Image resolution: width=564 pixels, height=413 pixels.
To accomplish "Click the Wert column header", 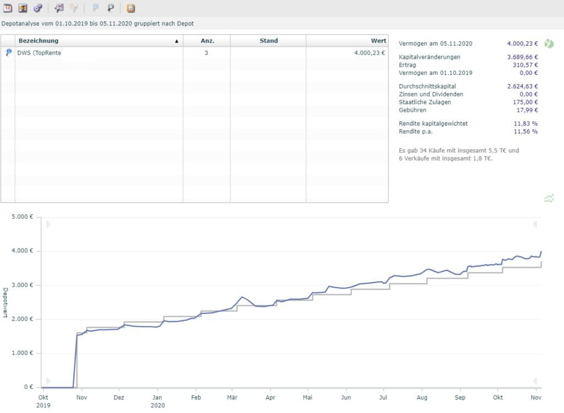I will (347, 41).
